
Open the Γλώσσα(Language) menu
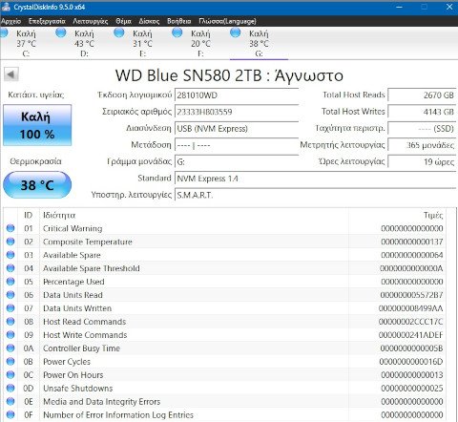click(227, 21)
